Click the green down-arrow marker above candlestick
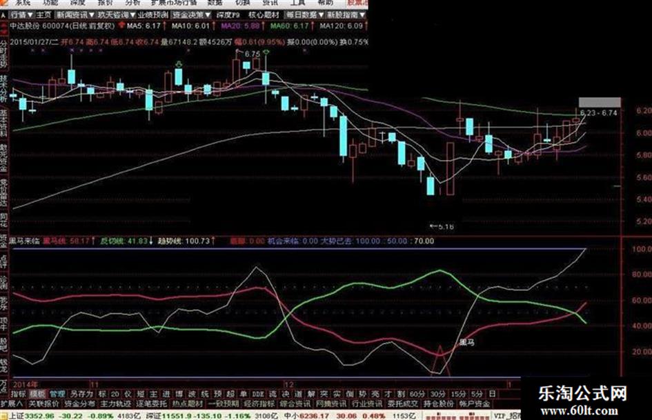652x420 pixels. coord(179,64)
